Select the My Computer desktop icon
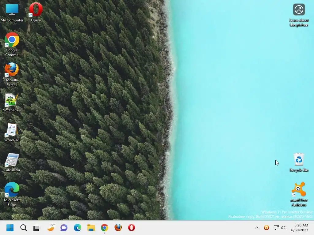Image resolution: width=314 pixels, height=235 pixels. tap(12, 12)
